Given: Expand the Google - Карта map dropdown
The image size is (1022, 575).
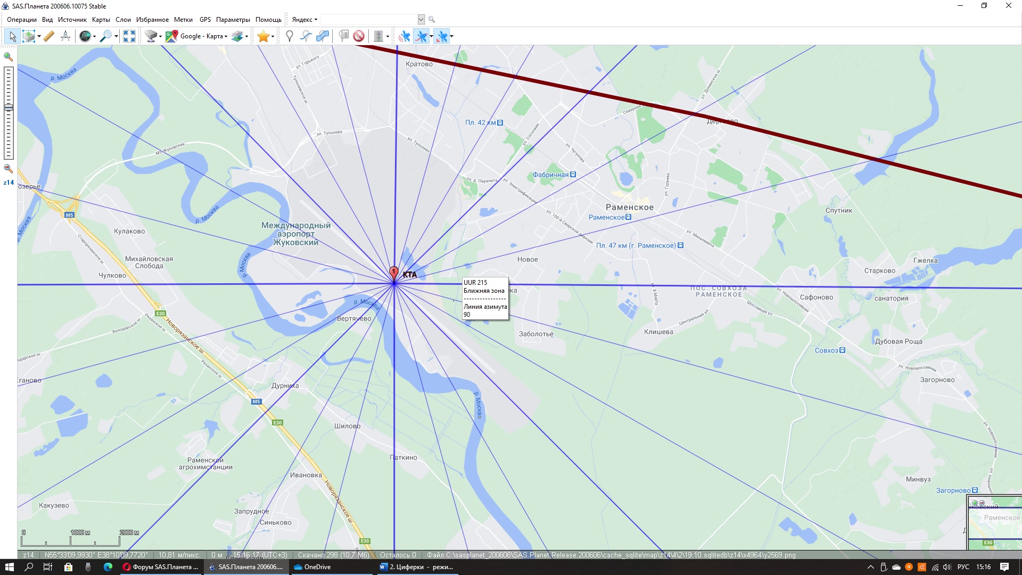Looking at the screenshot, I should point(226,37).
